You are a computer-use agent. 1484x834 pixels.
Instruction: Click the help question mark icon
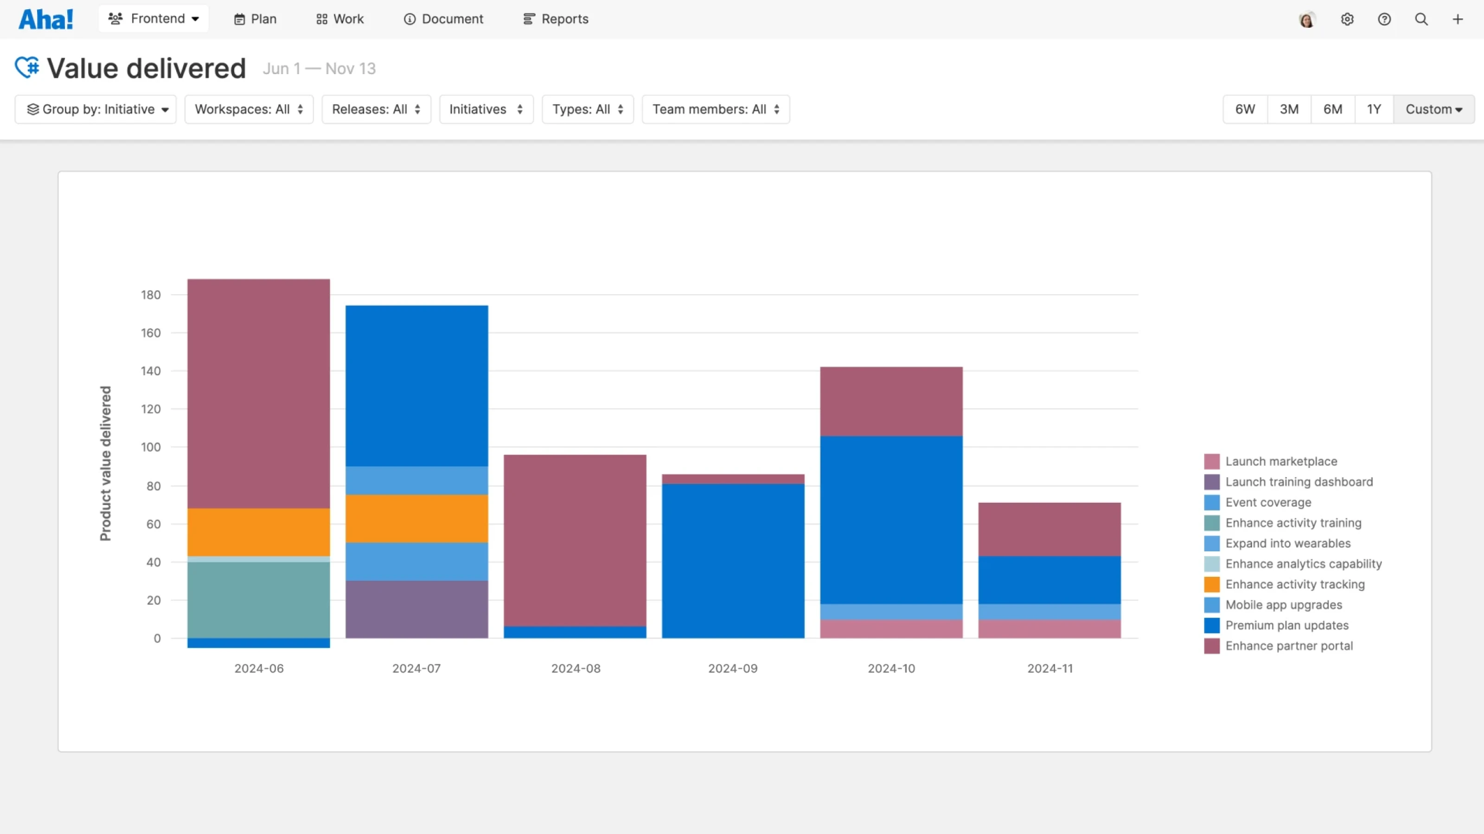(x=1384, y=19)
